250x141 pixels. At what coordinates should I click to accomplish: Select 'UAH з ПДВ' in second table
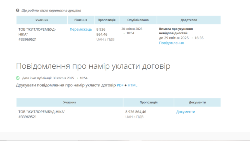(x=134, y=117)
